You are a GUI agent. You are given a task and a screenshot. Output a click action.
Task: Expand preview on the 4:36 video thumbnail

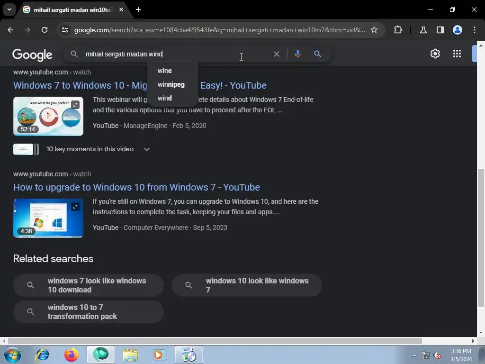coord(75,207)
